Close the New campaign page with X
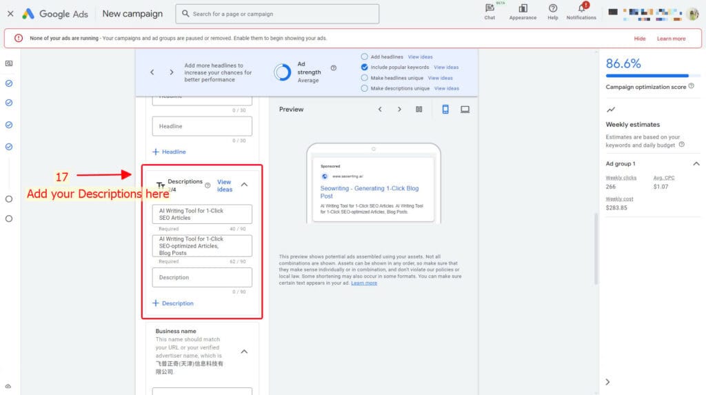The height and width of the screenshot is (395, 706). point(10,14)
